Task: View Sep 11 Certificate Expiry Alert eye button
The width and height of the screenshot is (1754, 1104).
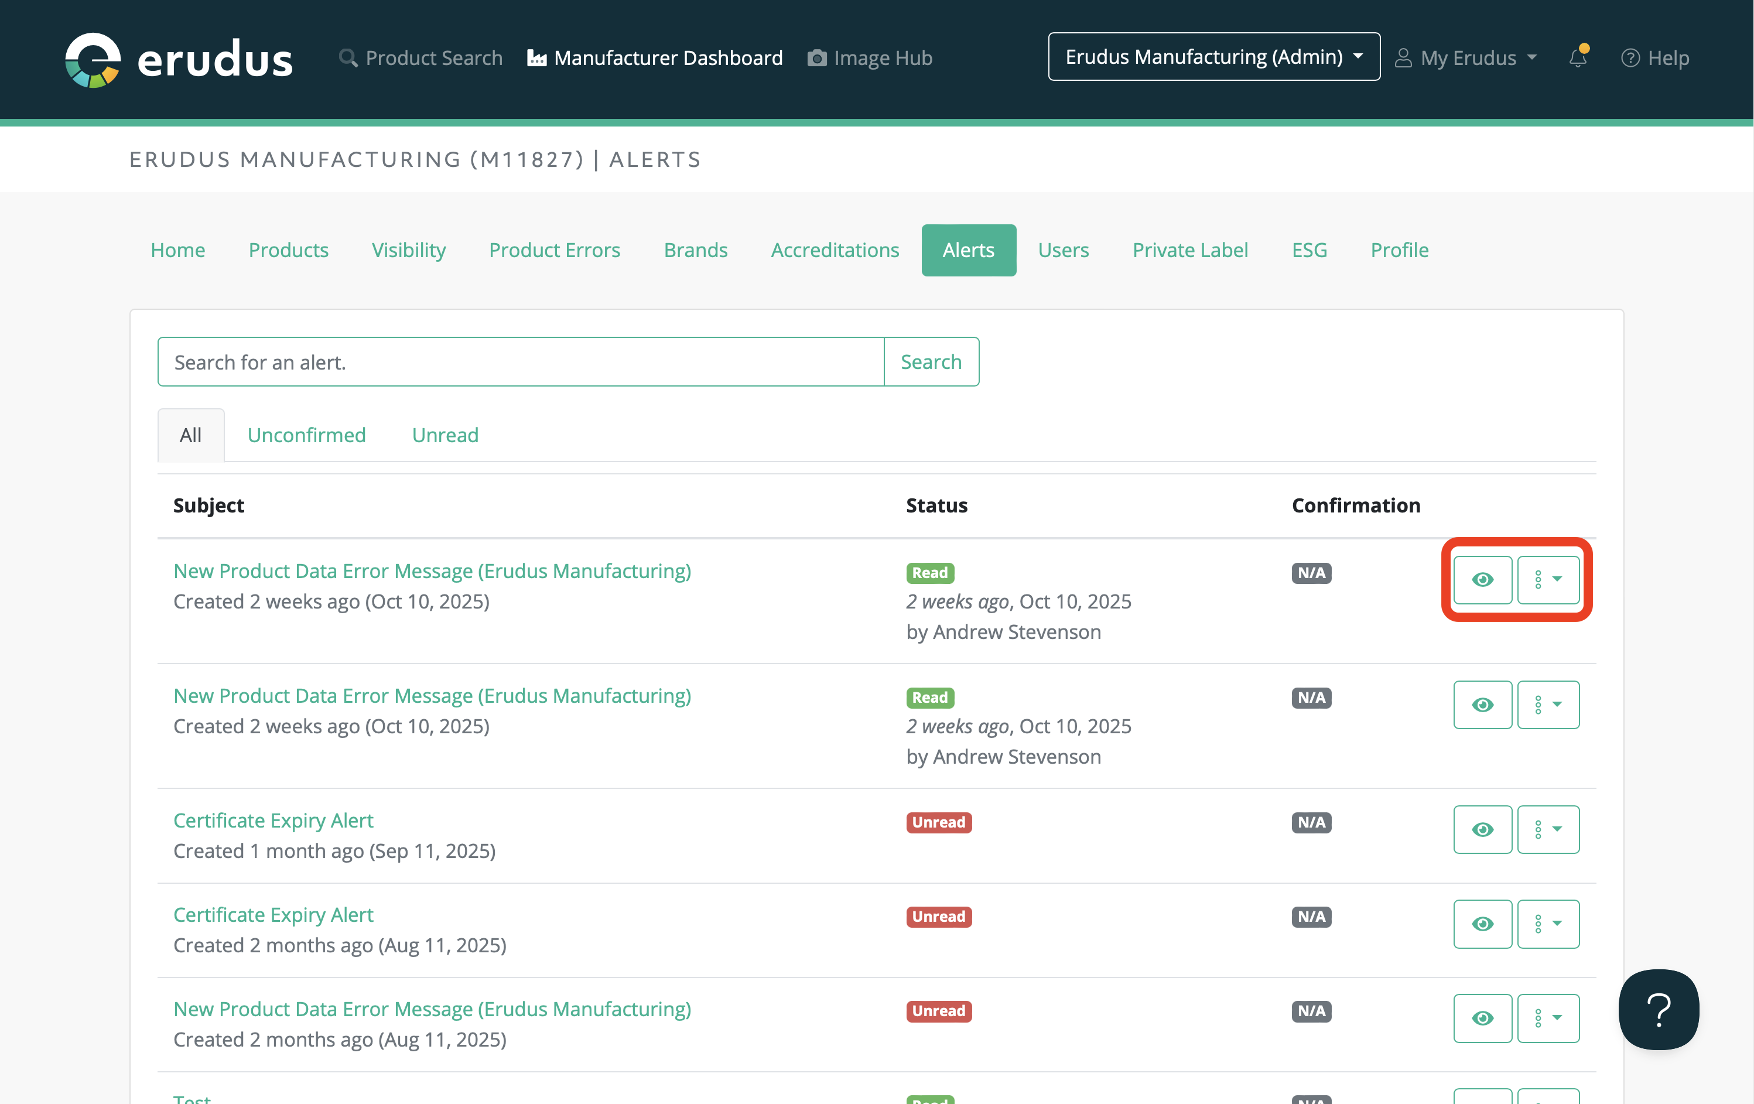Action: click(1482, 829)
